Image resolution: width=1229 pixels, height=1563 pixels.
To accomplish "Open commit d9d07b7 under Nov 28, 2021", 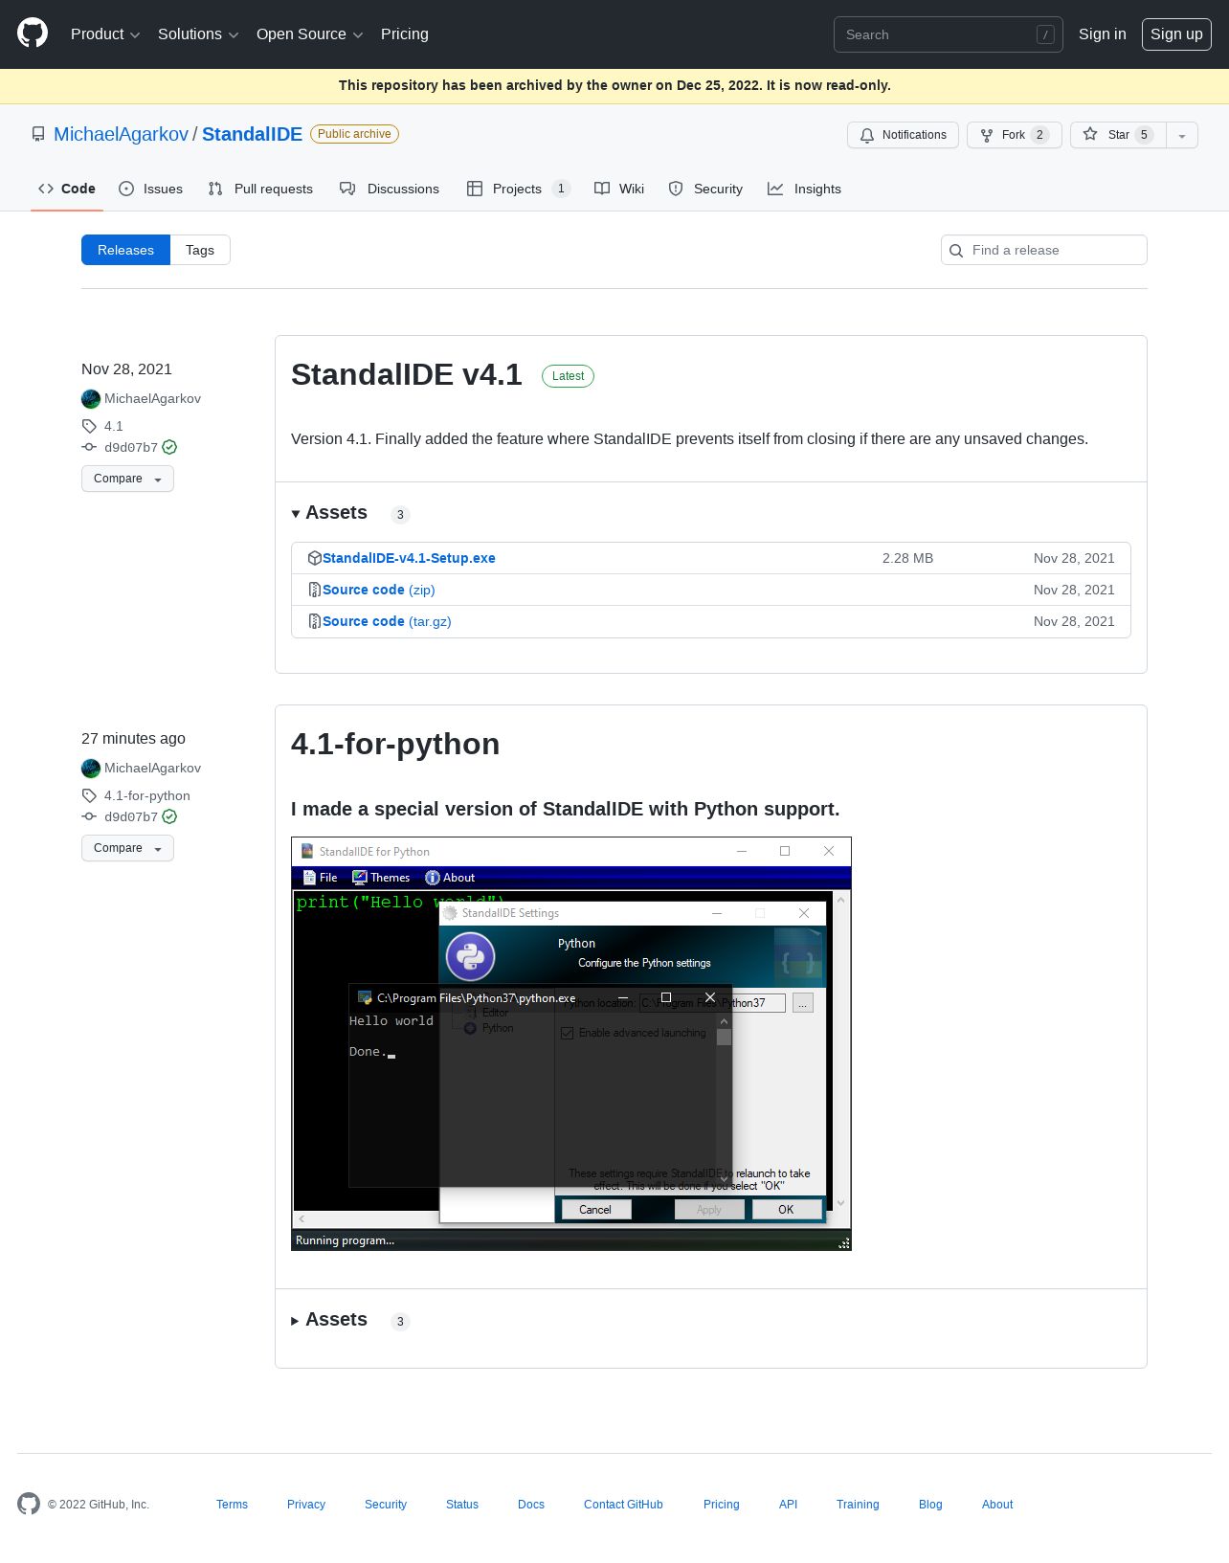I will (131, 447).
